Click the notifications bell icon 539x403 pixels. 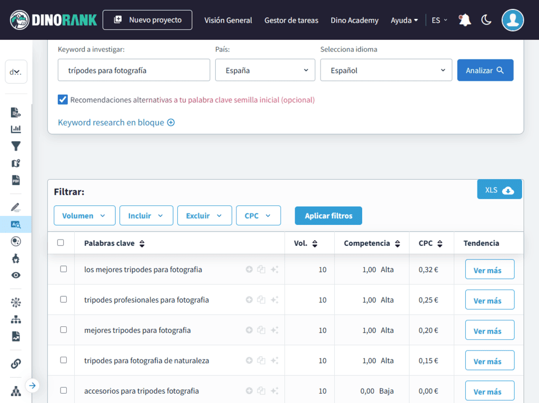(464, 20)
